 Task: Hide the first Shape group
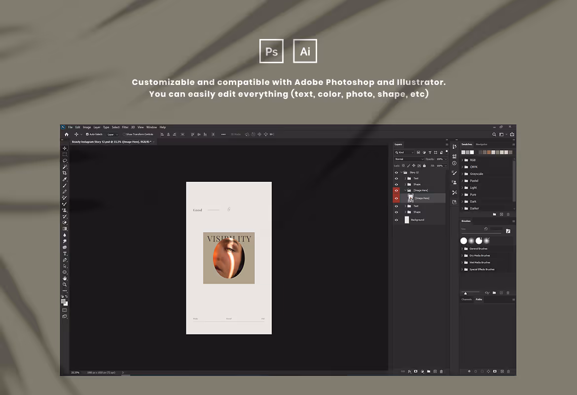point(397,184)
